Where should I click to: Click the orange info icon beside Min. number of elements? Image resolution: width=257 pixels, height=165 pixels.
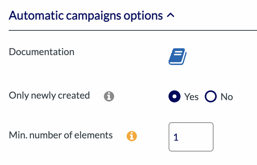pos(132,136)
